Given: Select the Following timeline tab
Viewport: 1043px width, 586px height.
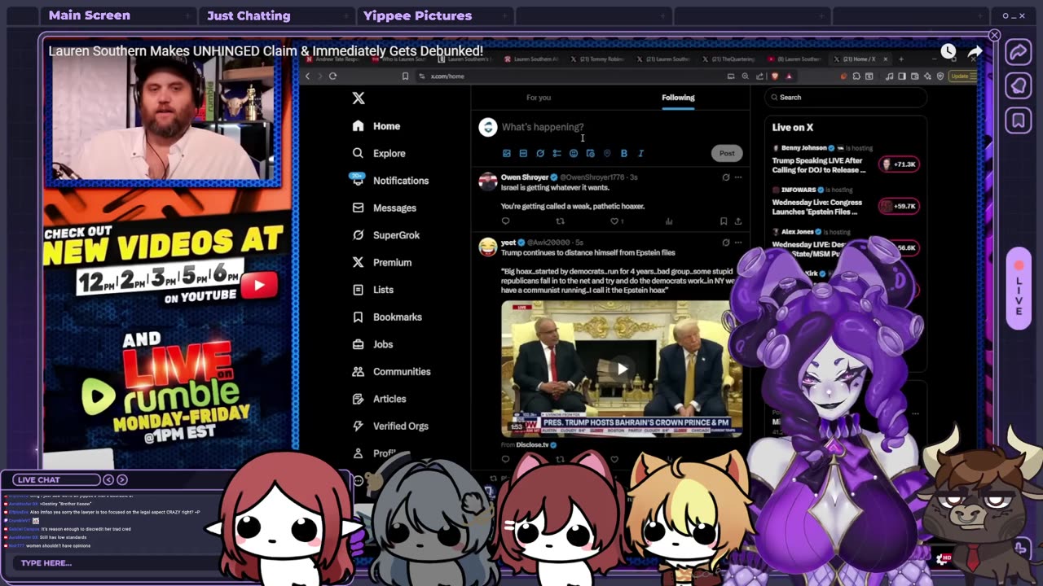Looking at the screenshot, I should (x=678, y=98).
